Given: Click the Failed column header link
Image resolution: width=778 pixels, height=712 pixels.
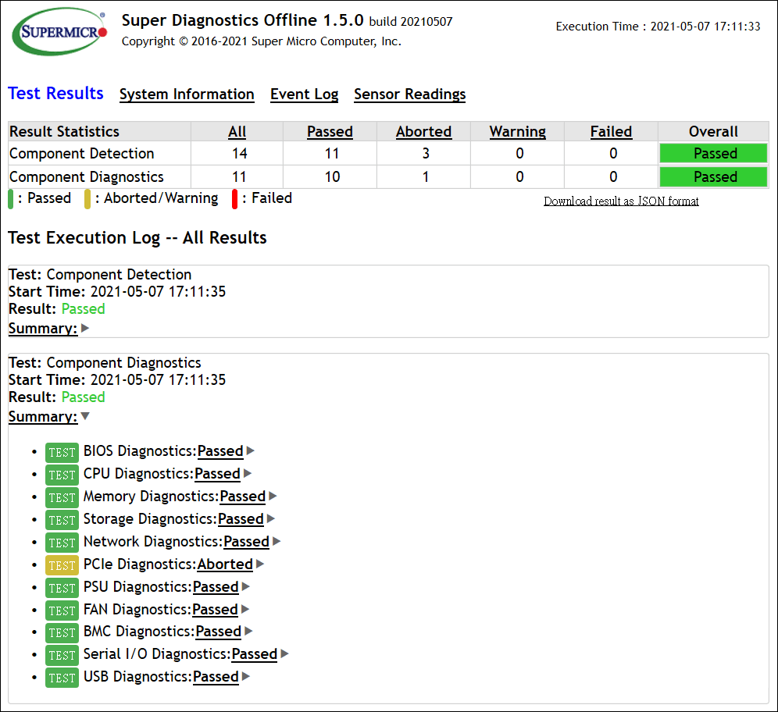Looking at the screenshot, I should (x=611, y=132).
